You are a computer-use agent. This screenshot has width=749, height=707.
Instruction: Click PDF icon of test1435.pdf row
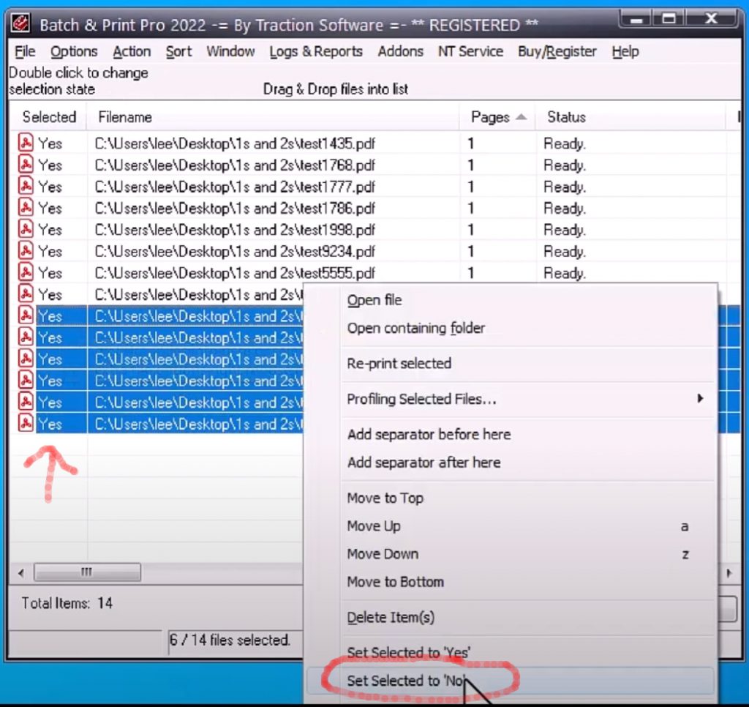click(26, 143)
